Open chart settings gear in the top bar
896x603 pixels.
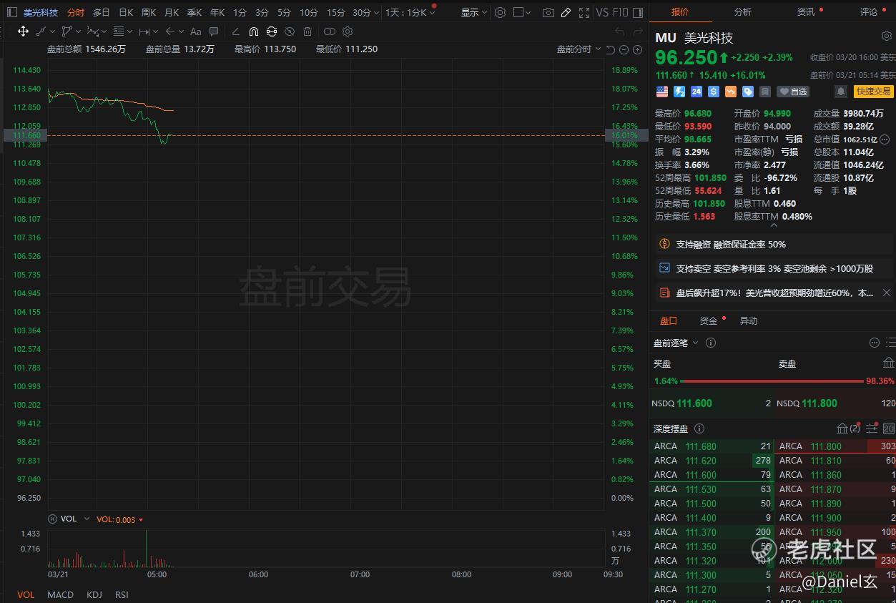pyautogui.click(x=500, y=12)
